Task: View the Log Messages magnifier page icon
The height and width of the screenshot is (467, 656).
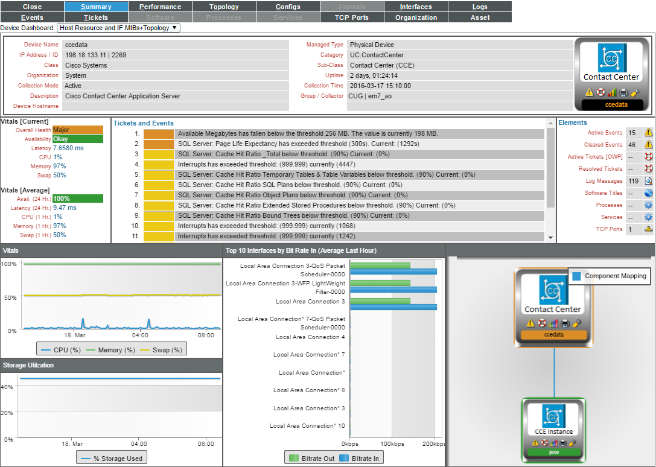Action: click(x=649, y=181)
